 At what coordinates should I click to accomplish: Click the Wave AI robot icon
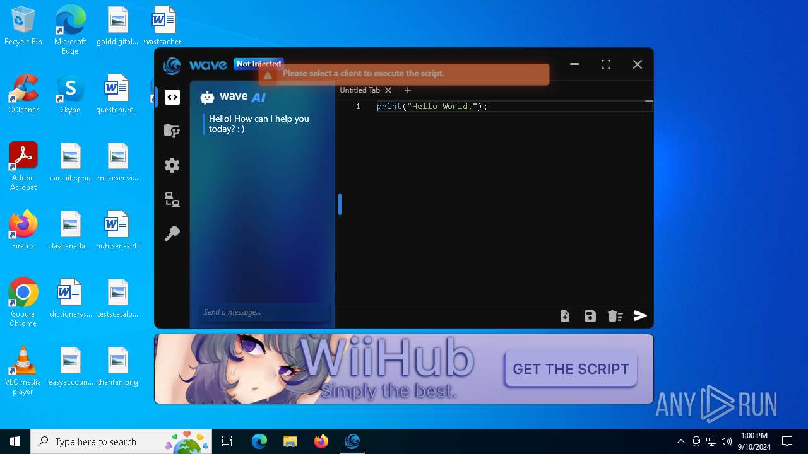pos(207,97)
